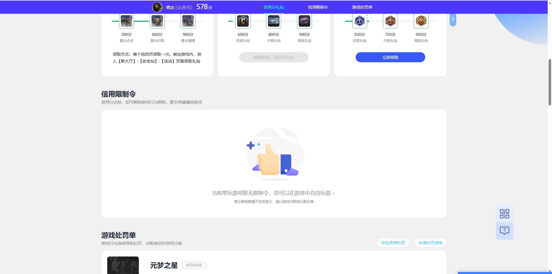Image resolution: width=552 pixels, height=274 pixels.
Task: Click the 处罚结束 status badge
Action: tap(194, 265)
